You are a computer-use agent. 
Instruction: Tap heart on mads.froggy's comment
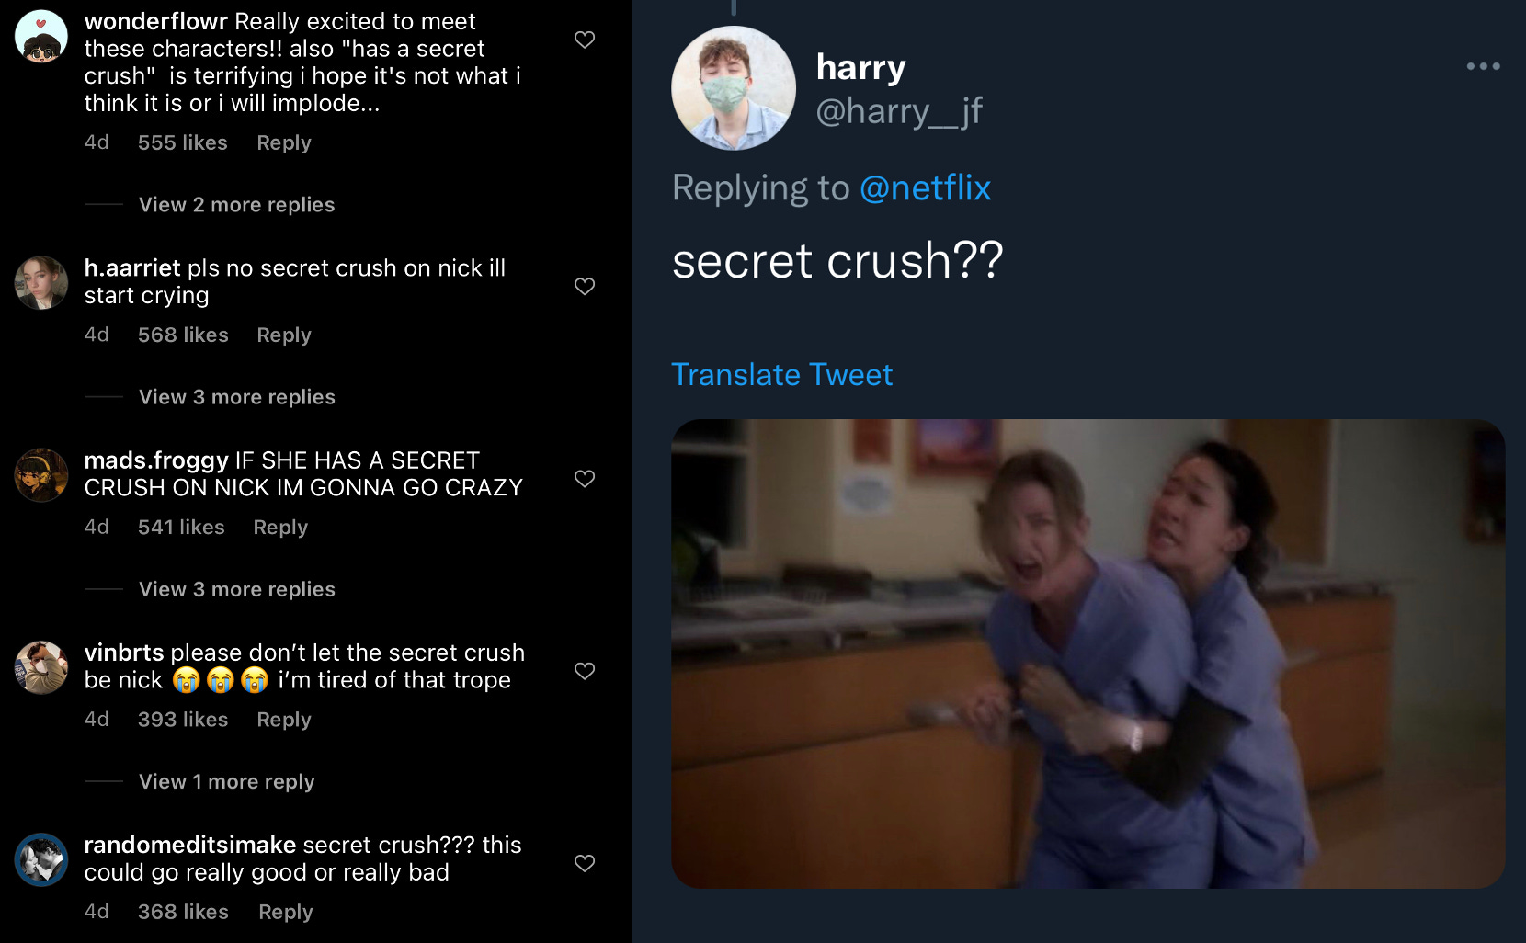tap(585, 478)
